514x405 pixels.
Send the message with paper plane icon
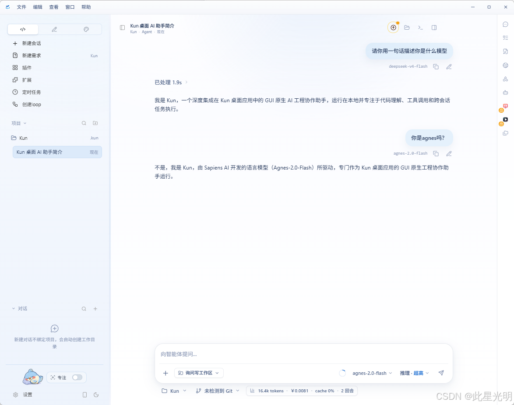coord(441,373)
